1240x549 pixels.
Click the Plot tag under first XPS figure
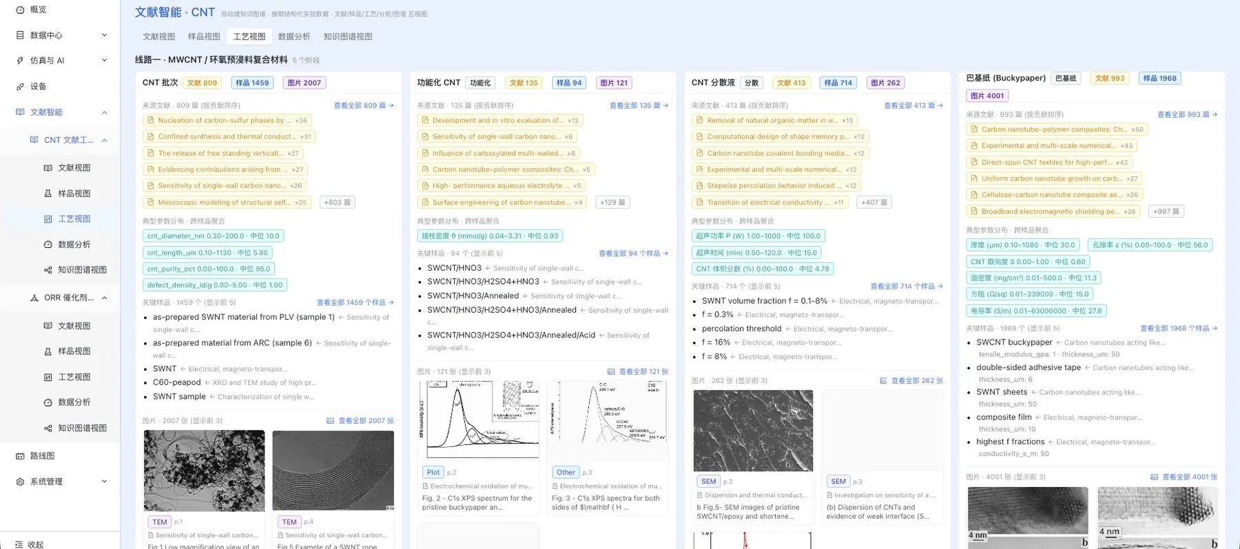pyautogui.click(x=433, y=473)
